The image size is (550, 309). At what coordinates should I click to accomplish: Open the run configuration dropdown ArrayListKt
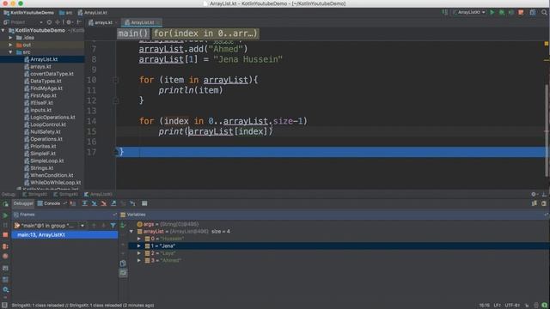pyautogui.click(x=469, y=12)
